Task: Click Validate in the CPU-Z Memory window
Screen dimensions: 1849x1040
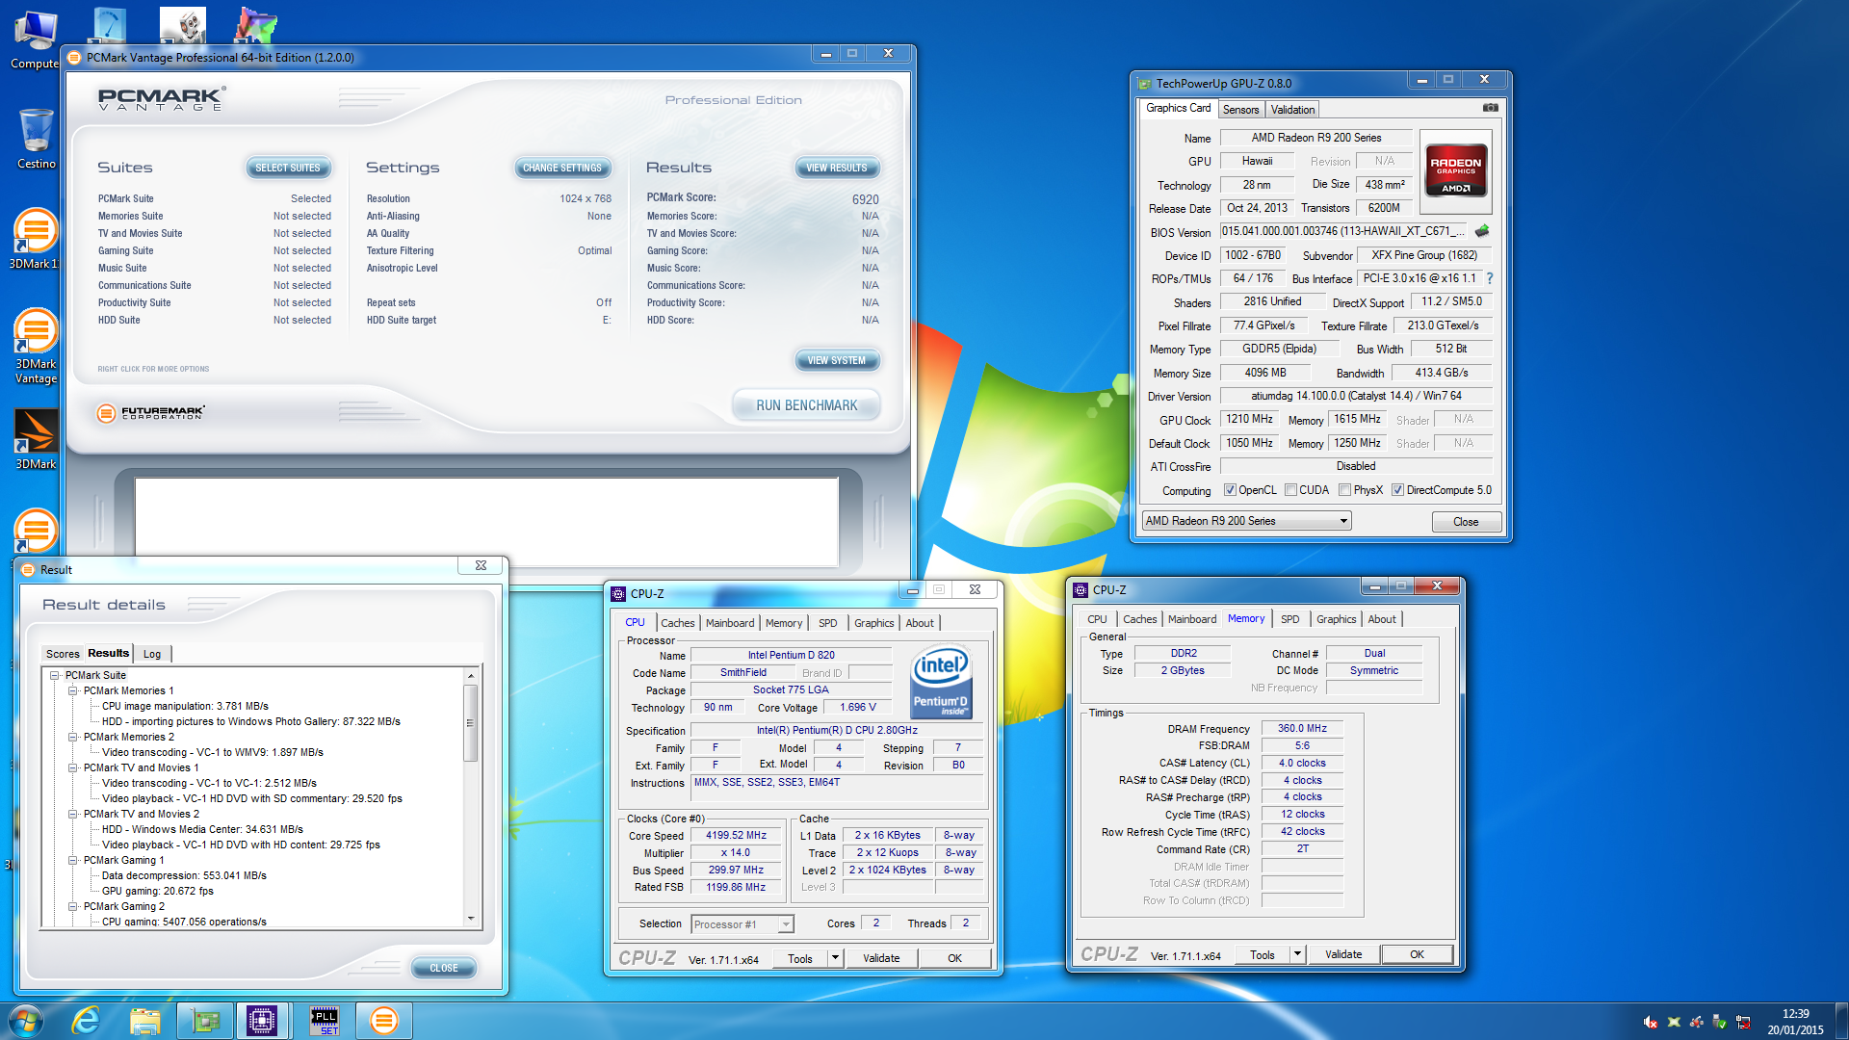Action: click(1342, 954)
